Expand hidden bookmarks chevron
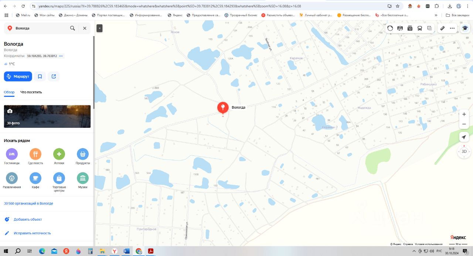Screen dimensions: 473x256 tap(436, 15)
